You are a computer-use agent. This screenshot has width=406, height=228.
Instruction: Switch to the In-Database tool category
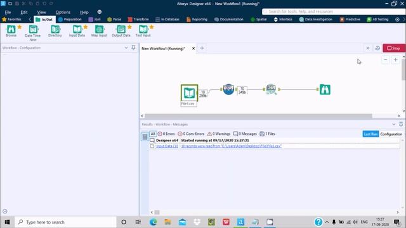click(167, 20)
